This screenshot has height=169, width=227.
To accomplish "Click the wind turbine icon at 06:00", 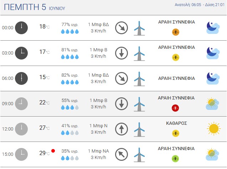I will point(139,79).
